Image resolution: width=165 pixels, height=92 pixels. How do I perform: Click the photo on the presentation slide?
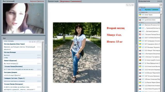coord(77,53)
